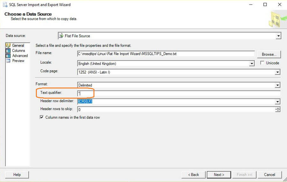Switch to the Preview page
Screen dimensions: 287x182
[18, 61]
